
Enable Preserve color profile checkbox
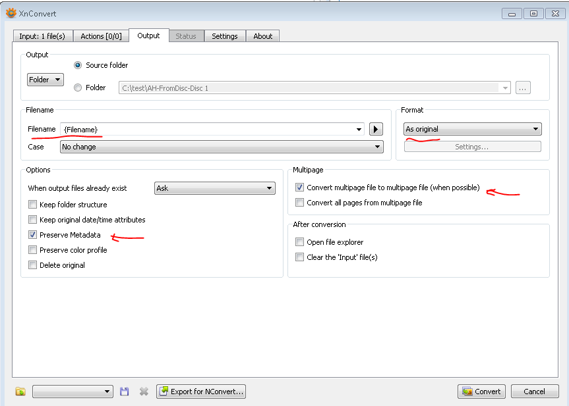click(33, 250)
